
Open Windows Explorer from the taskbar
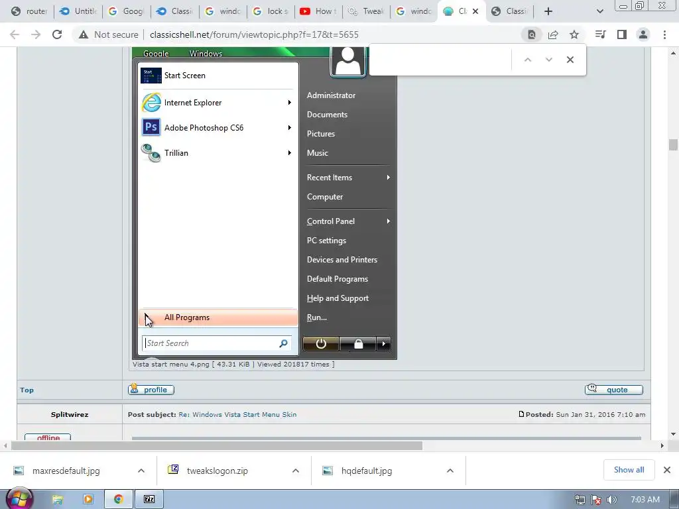[58, 499]
